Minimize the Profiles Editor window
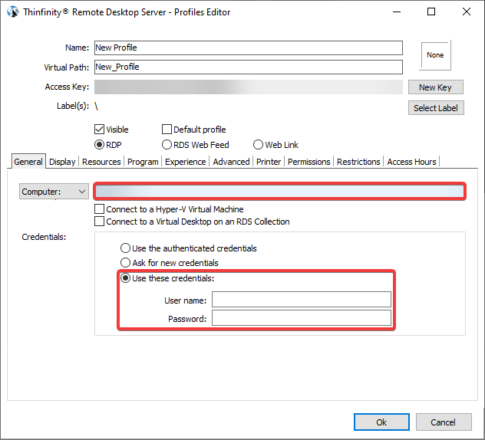485x440 pixels. pyautogui.click(x=397, y=12)
